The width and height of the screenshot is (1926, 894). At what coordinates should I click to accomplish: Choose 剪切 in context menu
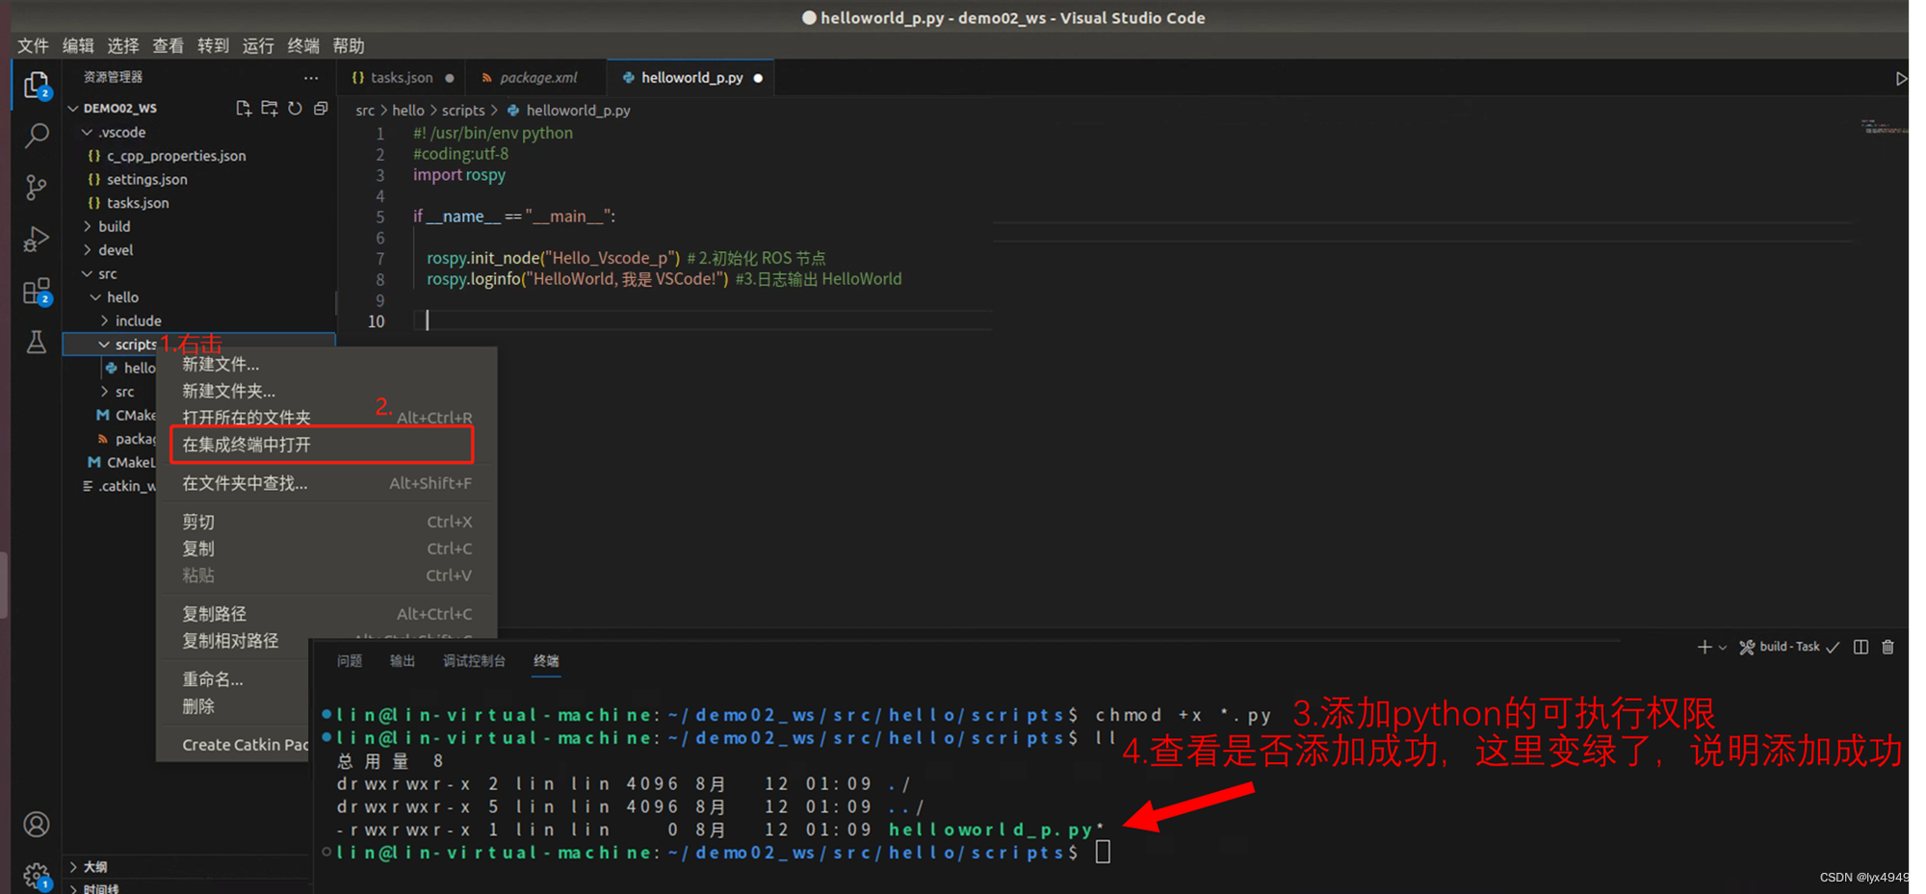coord(327,522)
